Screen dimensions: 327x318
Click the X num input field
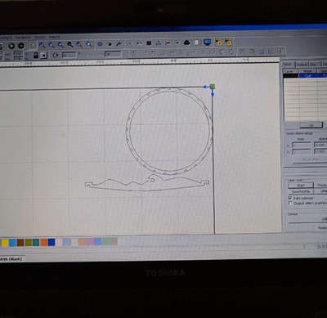point(302,146)
